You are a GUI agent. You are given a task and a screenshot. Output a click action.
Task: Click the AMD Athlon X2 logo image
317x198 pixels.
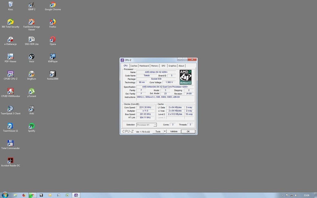186,77
